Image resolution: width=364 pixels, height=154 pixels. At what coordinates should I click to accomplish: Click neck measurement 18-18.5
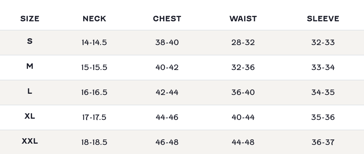(x=94, y=142)
